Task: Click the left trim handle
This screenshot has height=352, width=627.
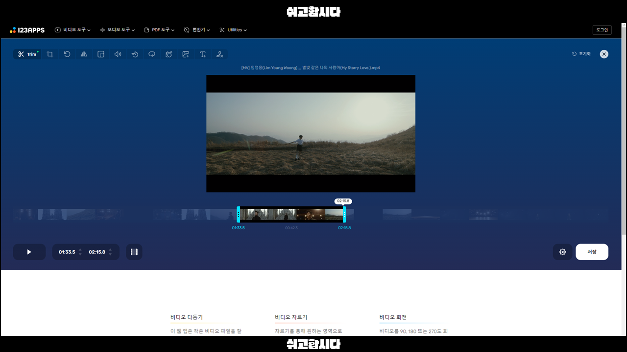Action: coord(239,214)
